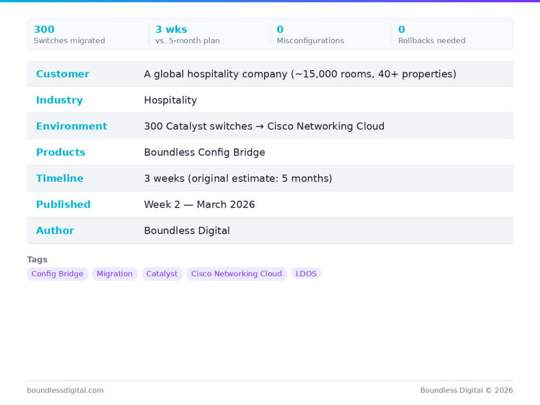Click the 0 Rollbacks needed stat
Screen dimensions: 540x405
(431, 34)
